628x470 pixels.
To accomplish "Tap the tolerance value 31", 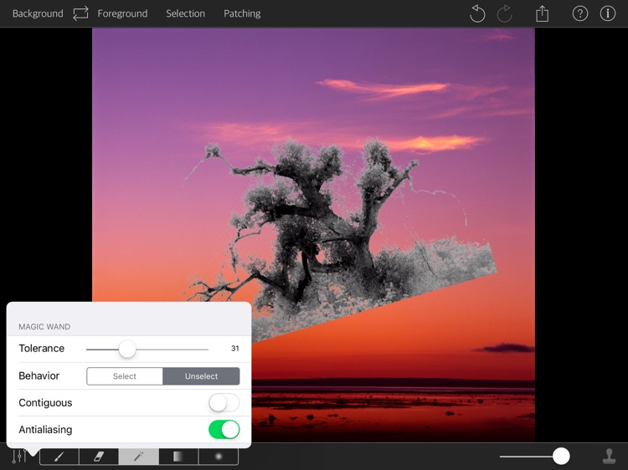I will 235,349.
